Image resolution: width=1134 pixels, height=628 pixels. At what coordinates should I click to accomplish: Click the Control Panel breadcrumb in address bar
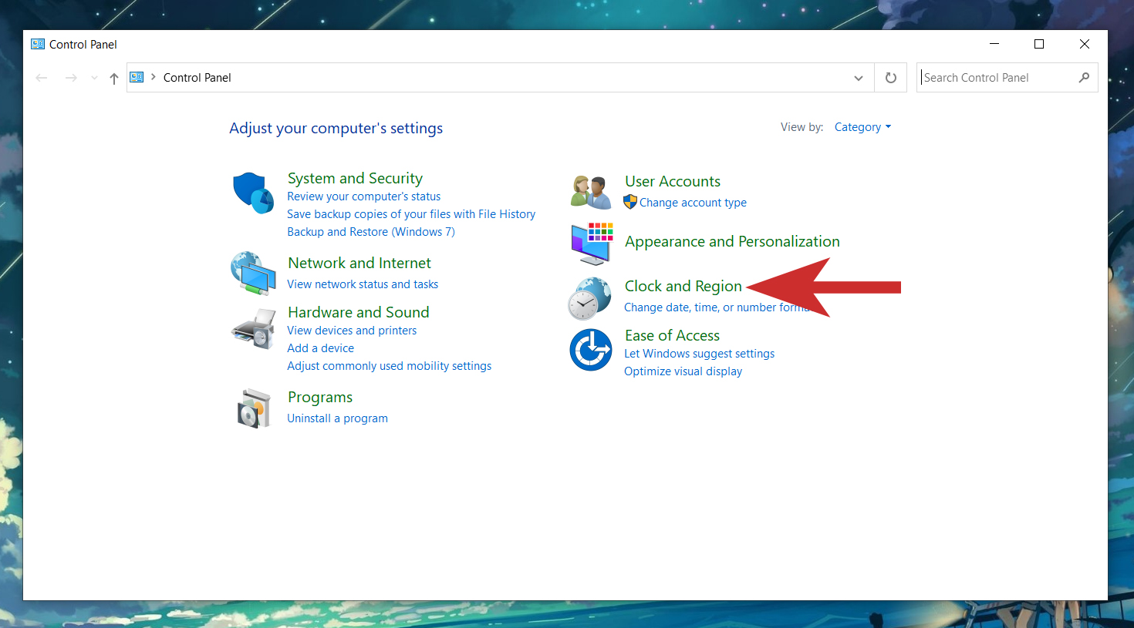(197, 78)
